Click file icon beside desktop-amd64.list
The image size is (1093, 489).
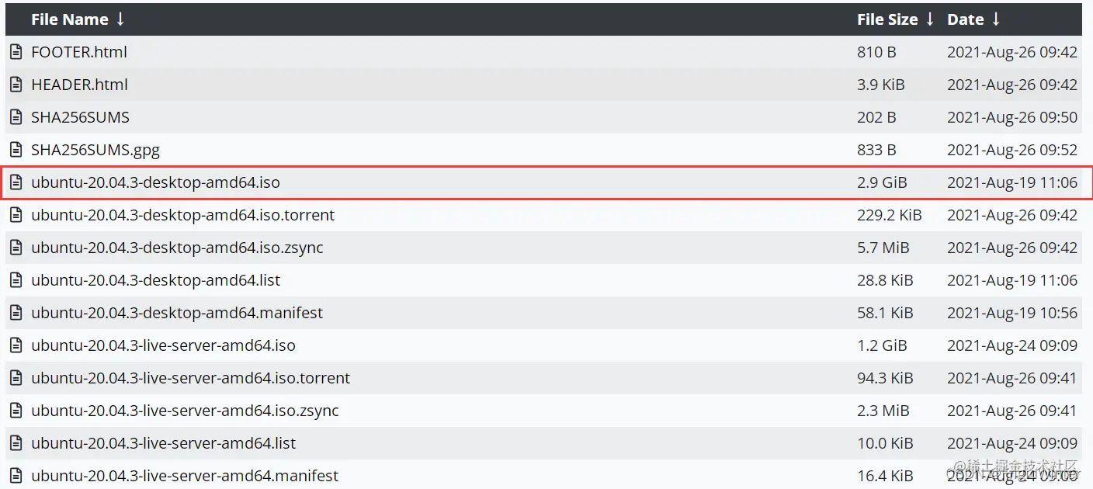[16, 280]
